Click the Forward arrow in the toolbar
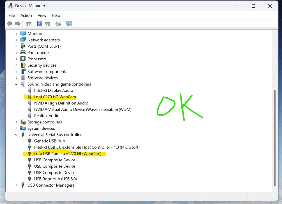Image resolution: width=282 pixels, height=204 pixels. coord(18,24)
